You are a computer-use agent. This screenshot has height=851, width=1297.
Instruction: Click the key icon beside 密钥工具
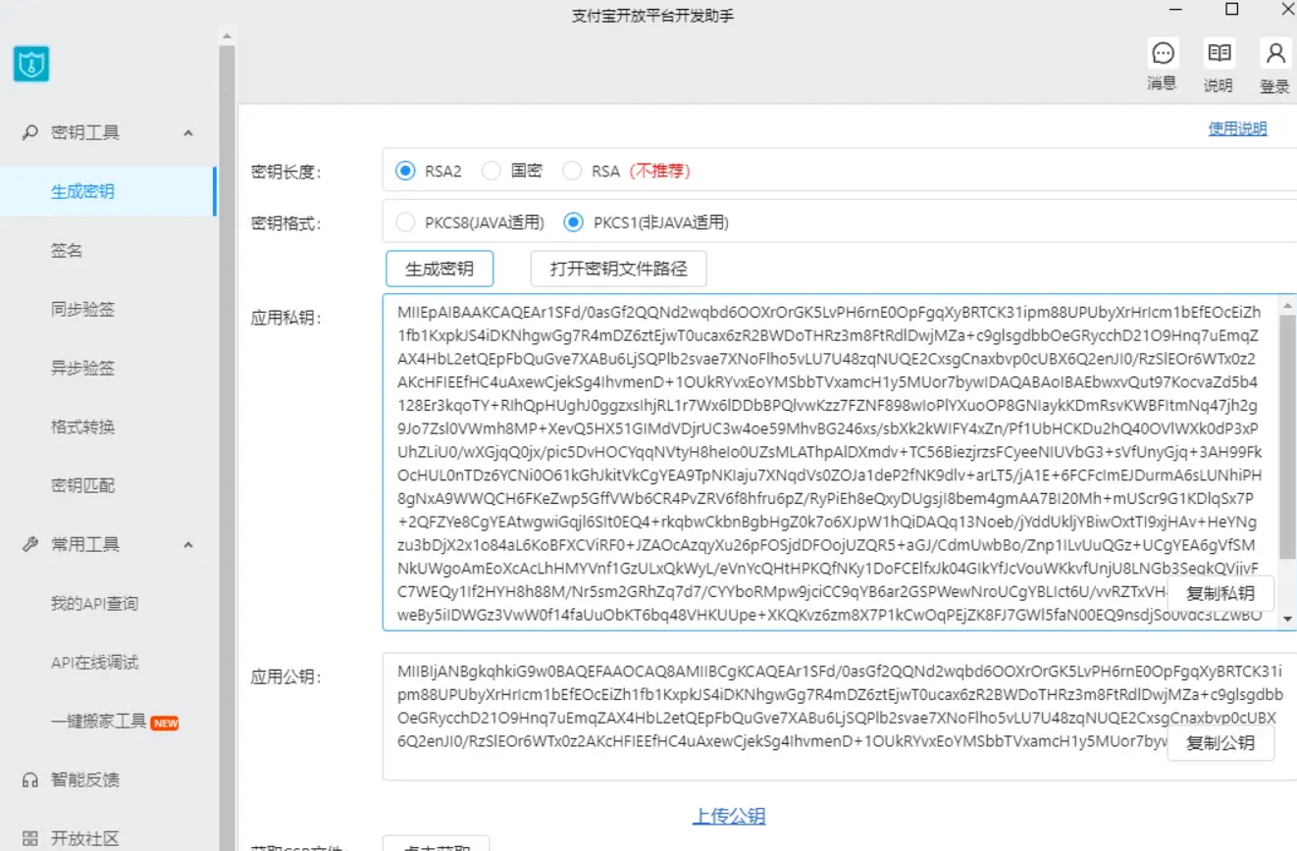pos(30,132)
